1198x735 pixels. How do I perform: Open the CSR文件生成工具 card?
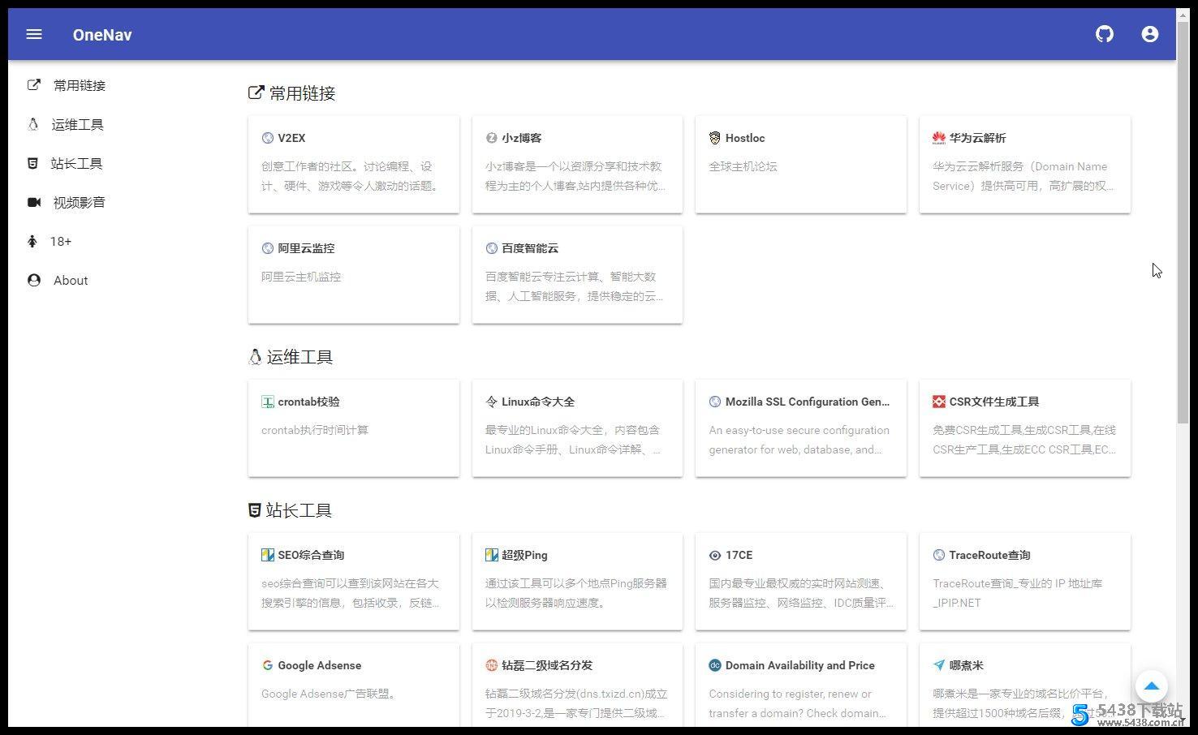(x=1024, y=428)
